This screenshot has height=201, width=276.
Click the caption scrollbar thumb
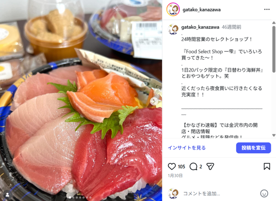point(274,49)
